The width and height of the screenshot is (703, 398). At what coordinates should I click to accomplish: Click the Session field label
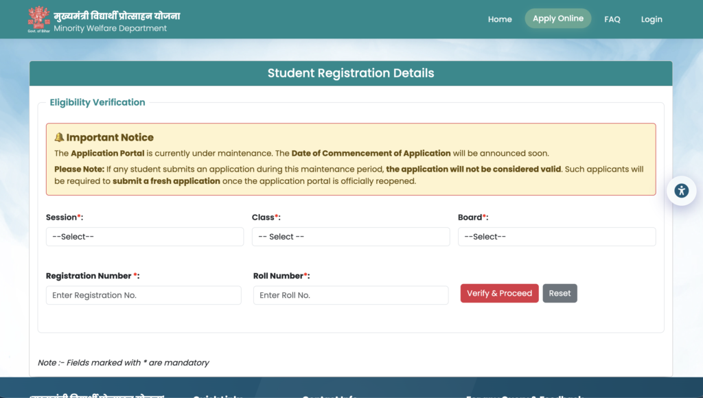click(64, 218)
